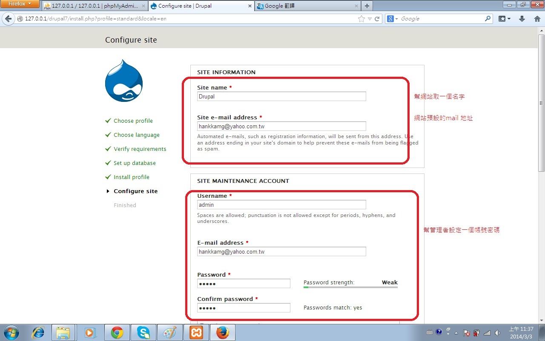The height and width of the screenshot is (341, 545).
Task: Launch Internet Explorer from the taskbar
Action: pos(38,332)
